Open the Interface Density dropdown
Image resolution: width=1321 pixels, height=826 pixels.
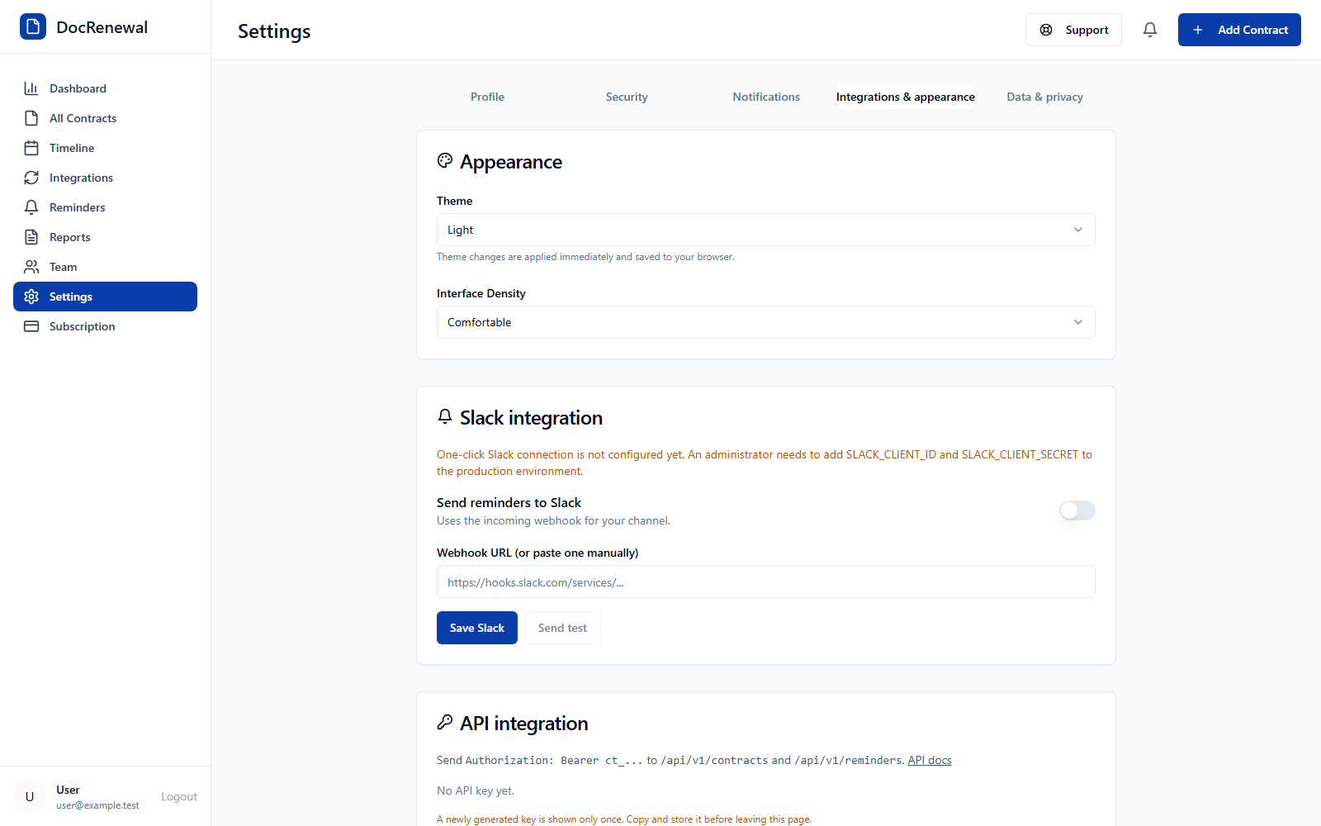coord(766,322)
